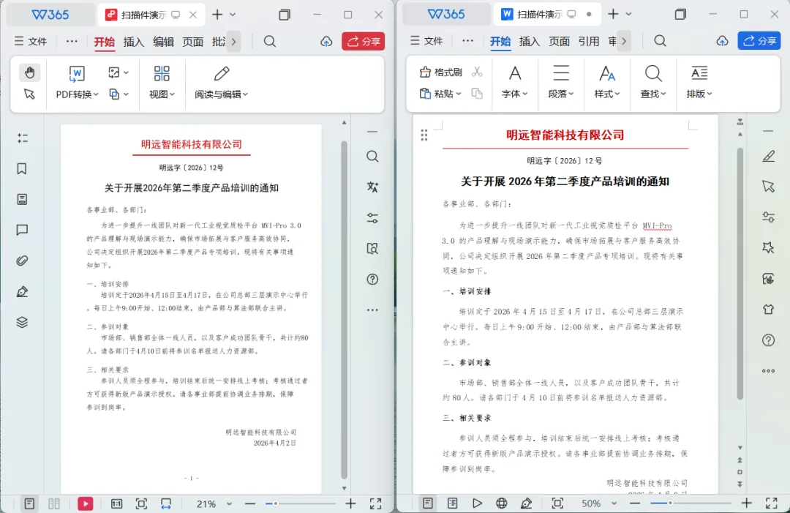Open 查找 find dropdown
Screen dimensions: 790x513
653,82
